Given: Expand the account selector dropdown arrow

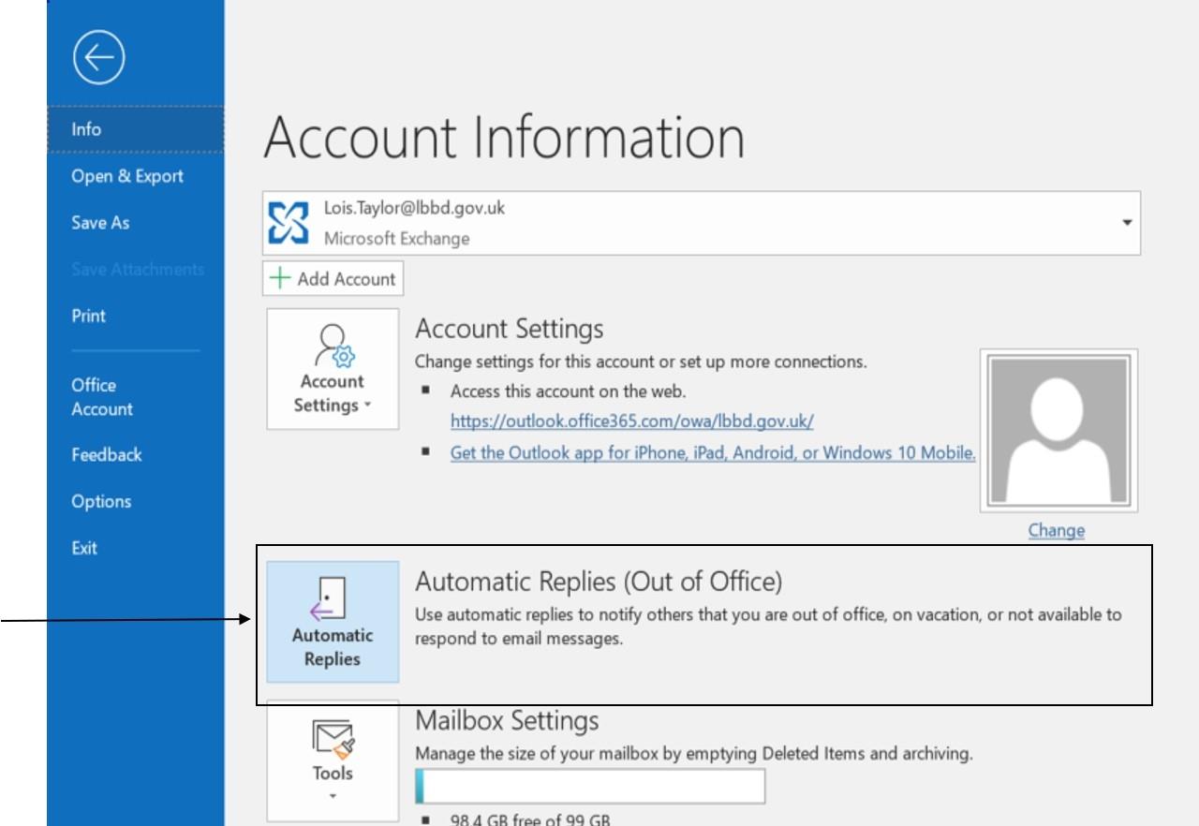Looking at the screenshot, I should pyautogui.click(x=1127, y=223).
